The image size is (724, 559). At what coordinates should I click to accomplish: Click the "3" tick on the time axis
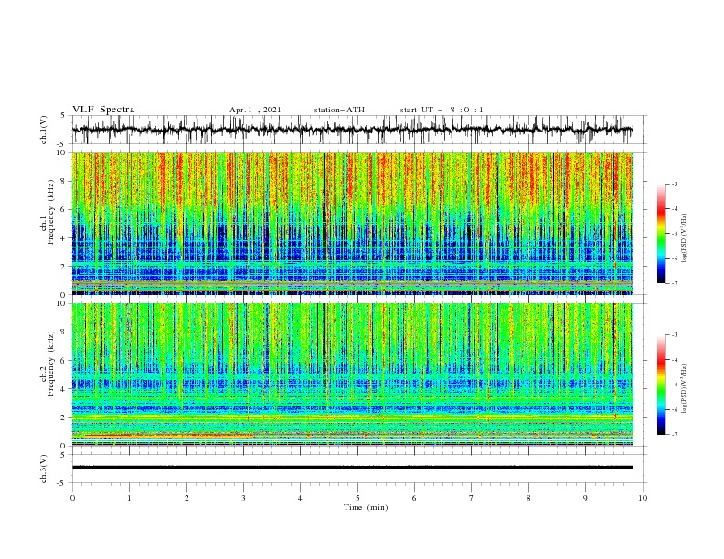pyautogui.click(x=243, y=498)
